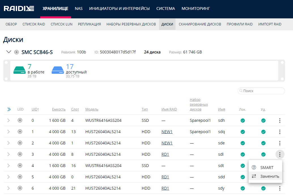Select SMART from the context menu
Screen dimensions: 293x195
tap(265, 167)
